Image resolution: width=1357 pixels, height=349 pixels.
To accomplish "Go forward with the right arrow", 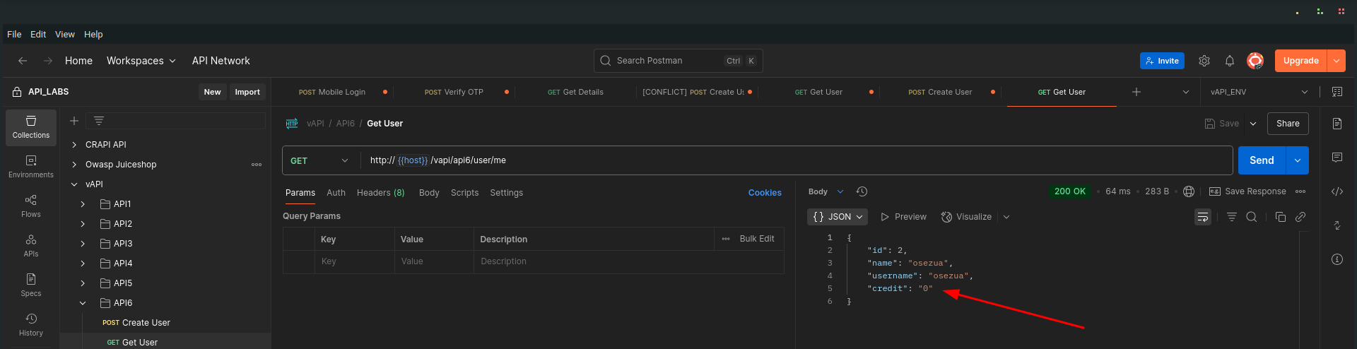I will click(48, 61).
